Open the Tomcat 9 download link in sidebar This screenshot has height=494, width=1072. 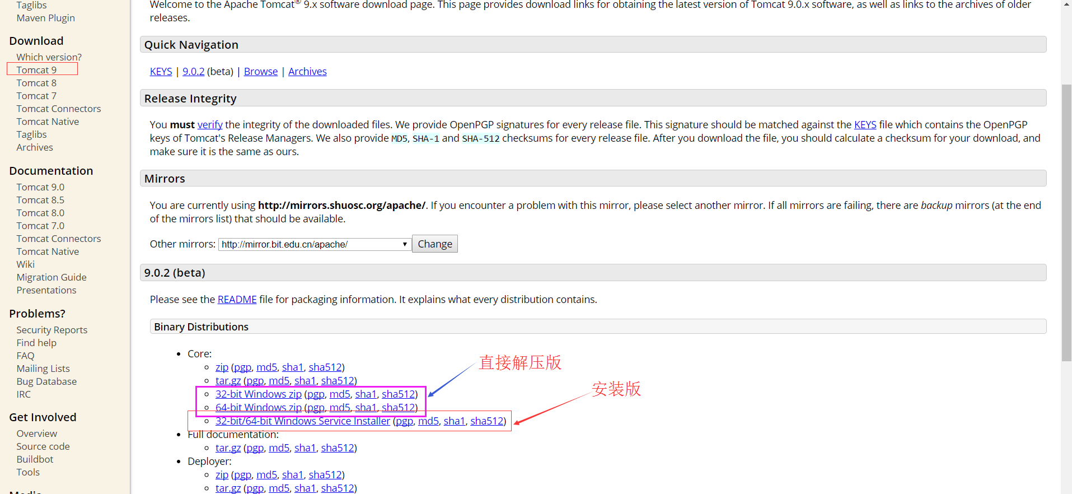(36, 70)
